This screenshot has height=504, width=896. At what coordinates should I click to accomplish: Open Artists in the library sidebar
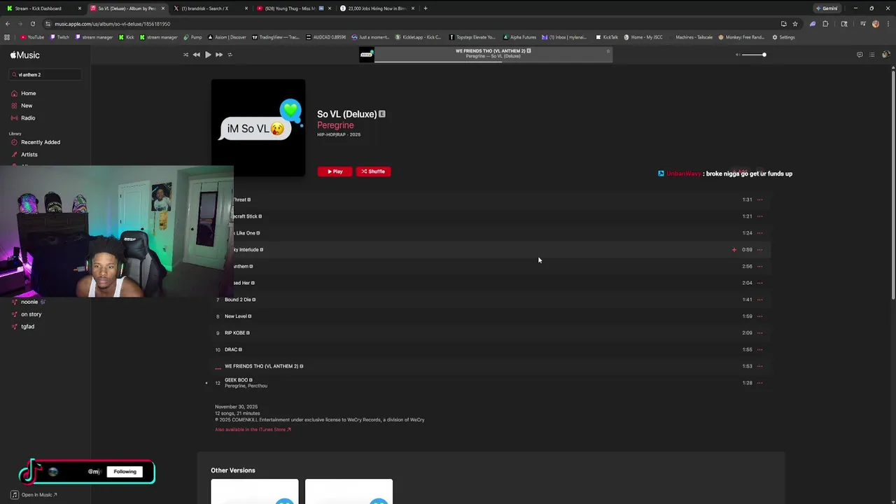pyautogui.click(x=29, y=155)
